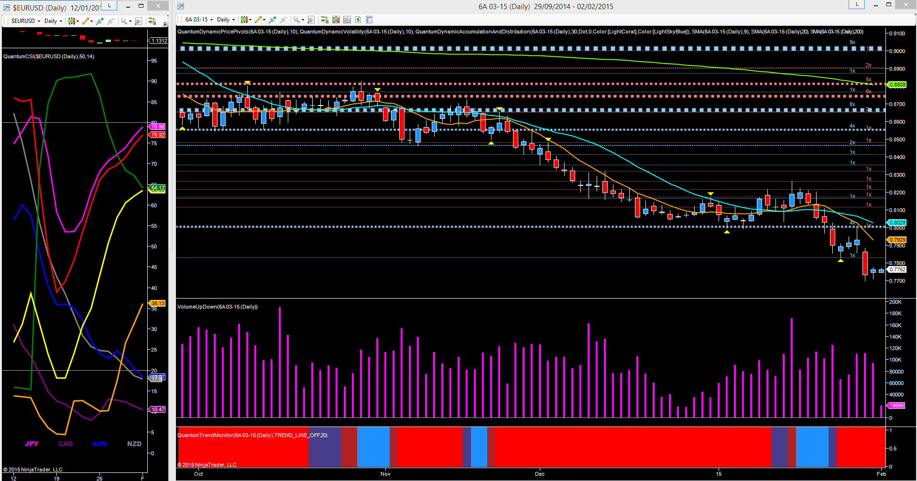
Task: Click the Nov label on the time axis
Action: [385, 474]
